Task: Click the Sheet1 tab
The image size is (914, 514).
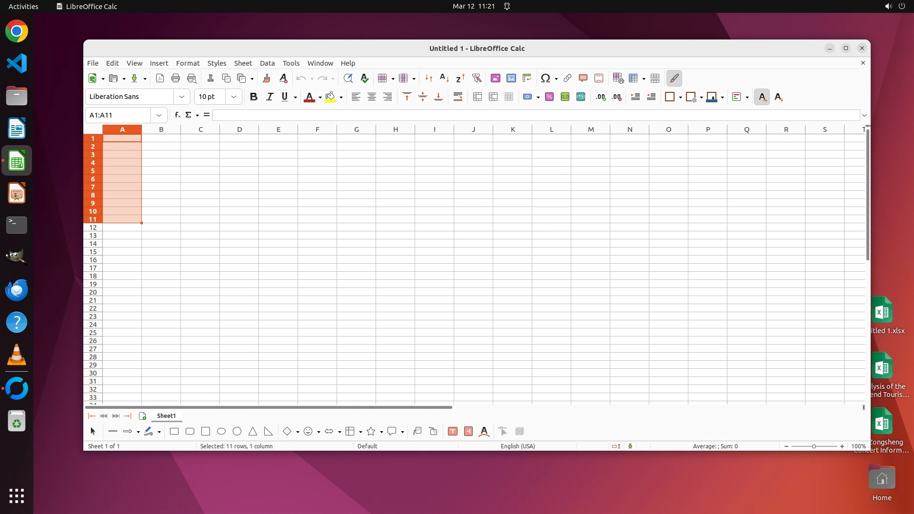Action: coord(166,416)
